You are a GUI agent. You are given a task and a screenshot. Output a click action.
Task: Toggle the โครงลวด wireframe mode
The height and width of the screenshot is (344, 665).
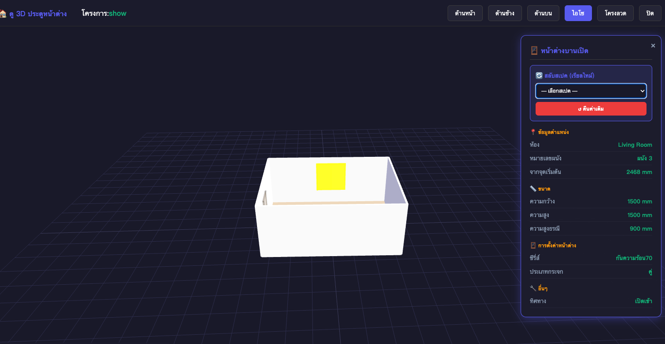pyautogui.click(x=615, y=13)
